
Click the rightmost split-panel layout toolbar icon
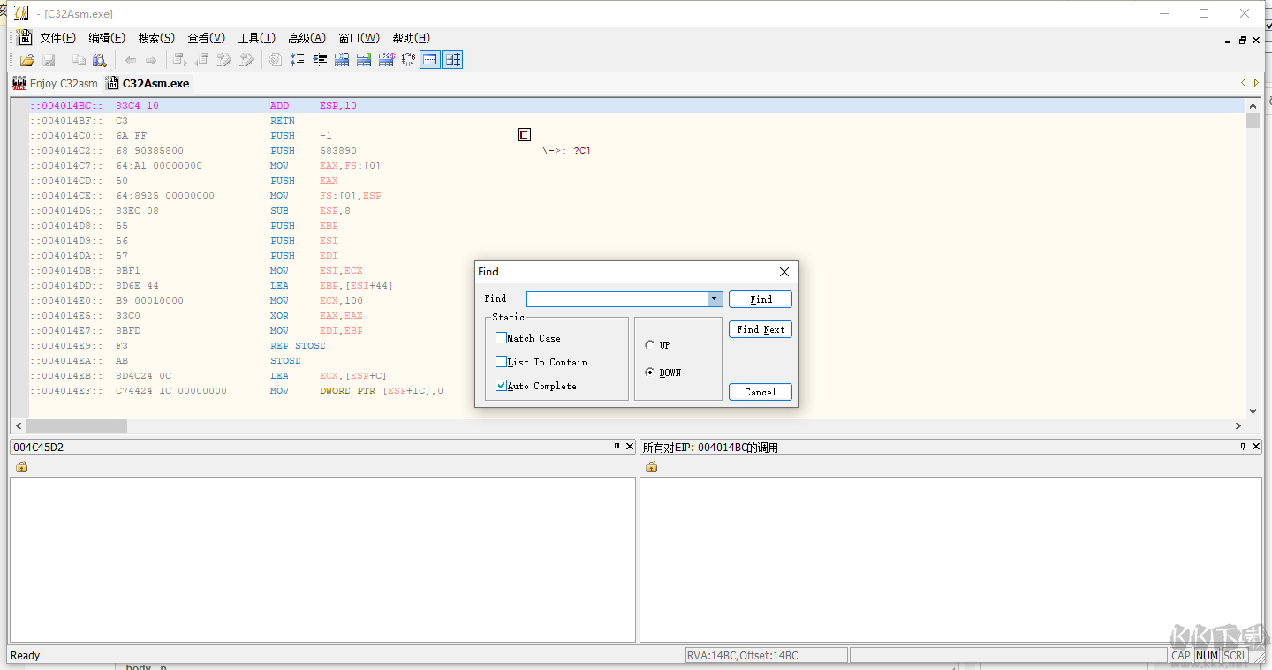tap(453, 60)
